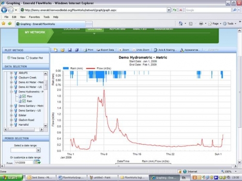Click the Refresh page icon
Viewport: 242px width, 181px height.
click(x=175, y=10)
